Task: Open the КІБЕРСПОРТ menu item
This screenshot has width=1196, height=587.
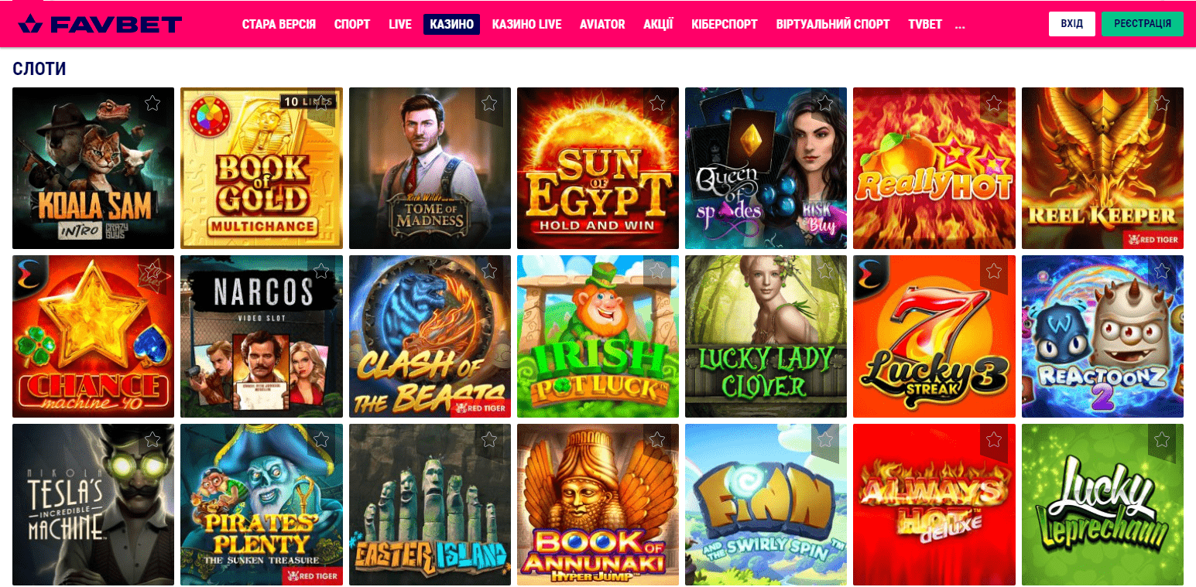Action: tap(725, 25)
